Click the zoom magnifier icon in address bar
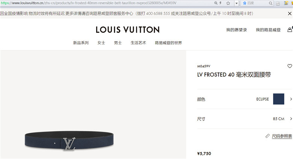The image size is (293, 159). 216,3
